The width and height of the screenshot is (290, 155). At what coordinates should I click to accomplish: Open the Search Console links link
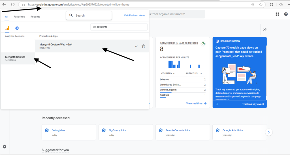point(178,130)
